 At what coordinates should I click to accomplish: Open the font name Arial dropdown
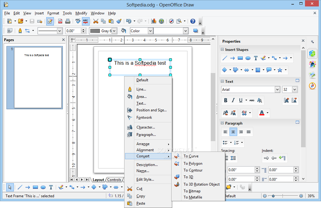(x=277, y=89)
